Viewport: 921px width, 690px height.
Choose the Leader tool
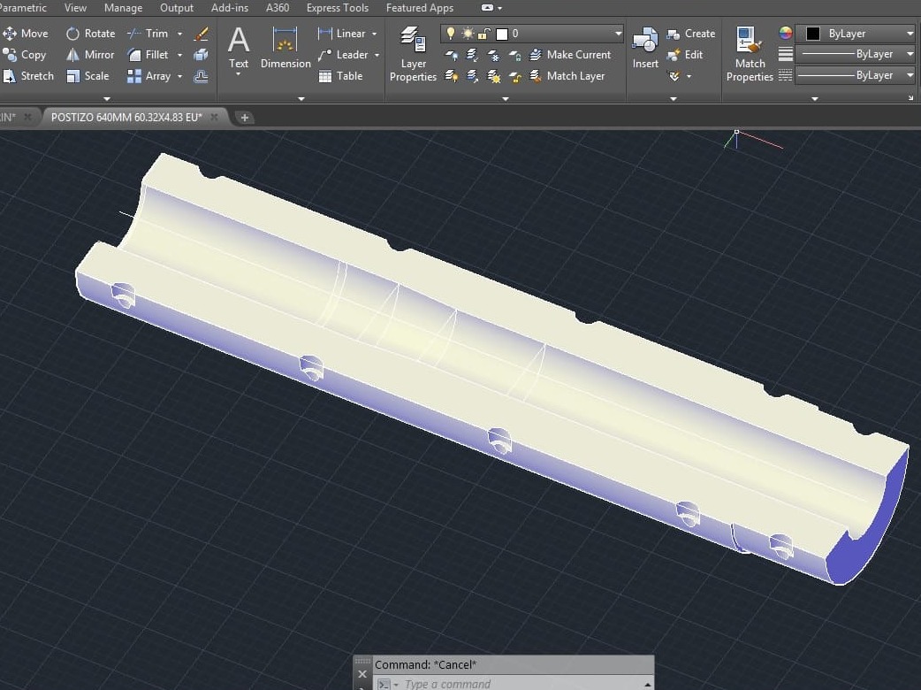(x=342, y=55)
